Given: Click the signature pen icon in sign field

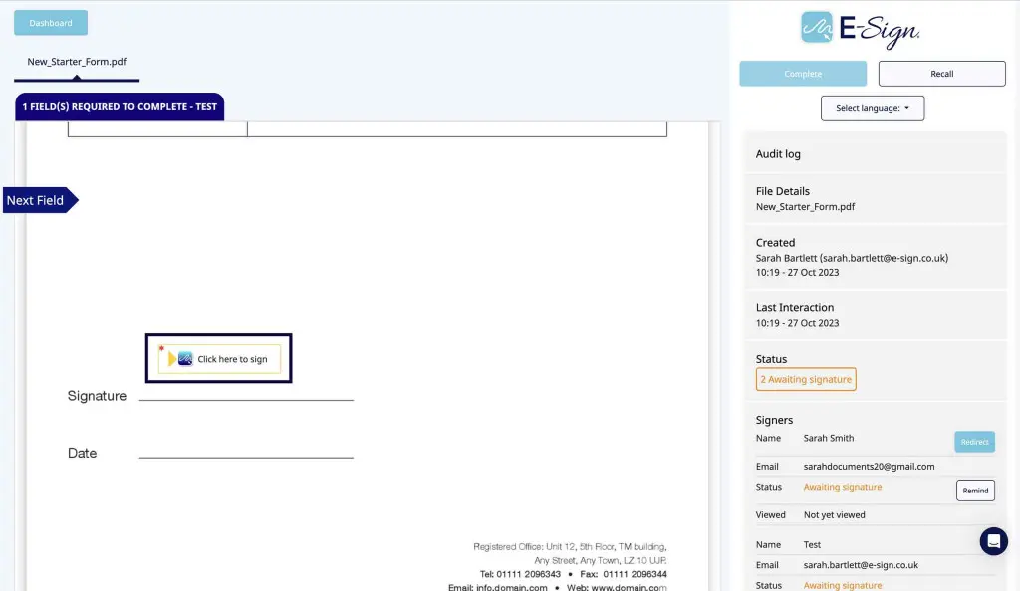Looking at the screenshot, I should tap(184, 359).
